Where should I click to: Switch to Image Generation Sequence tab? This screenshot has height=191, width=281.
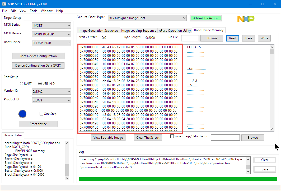point(98,30)
